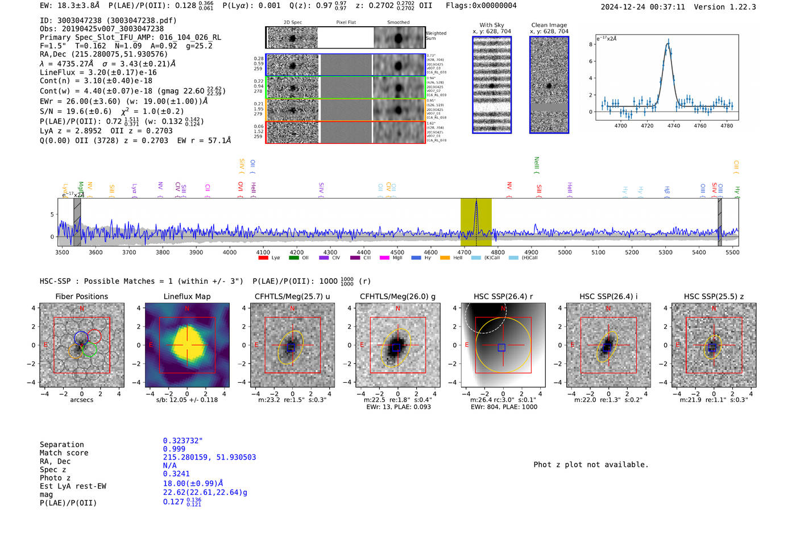
Task: Click the match score value 0.999
Action: 174,449
